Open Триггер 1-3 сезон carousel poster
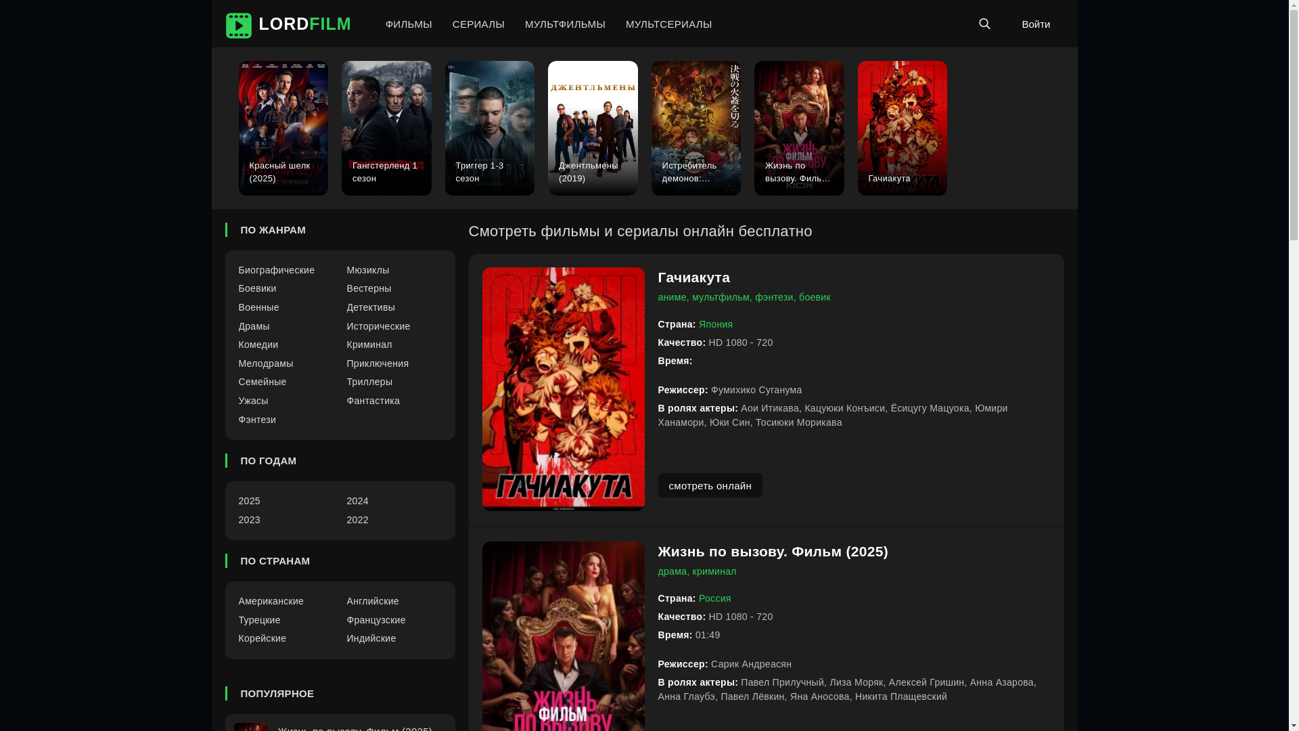This screenshot has width=1299, height=731. (x=489, y=128)
